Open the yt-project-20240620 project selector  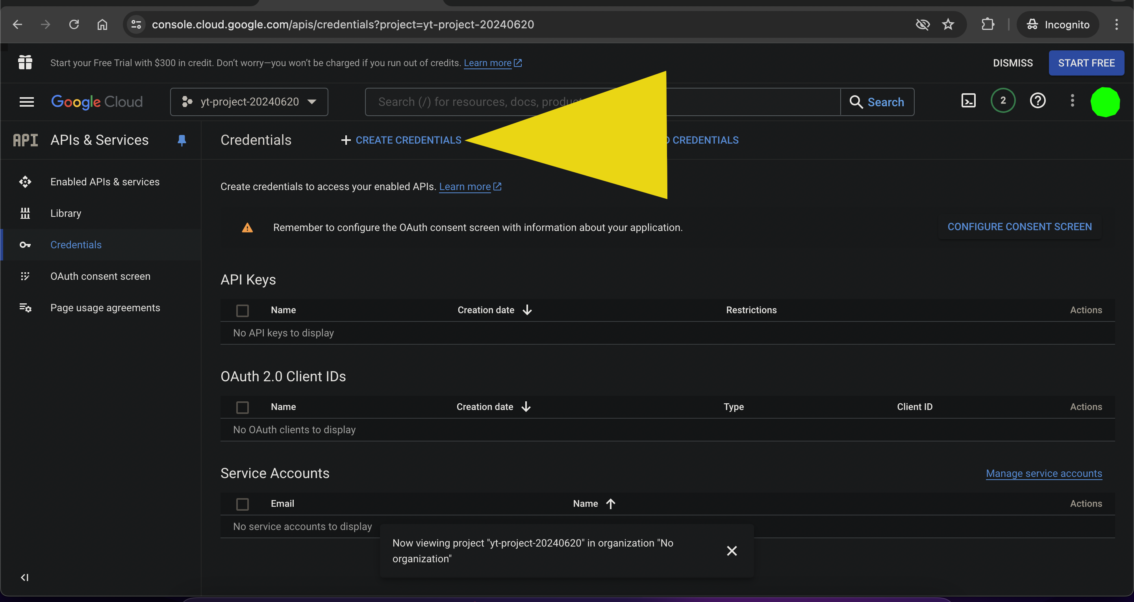(x=249, y=102)
